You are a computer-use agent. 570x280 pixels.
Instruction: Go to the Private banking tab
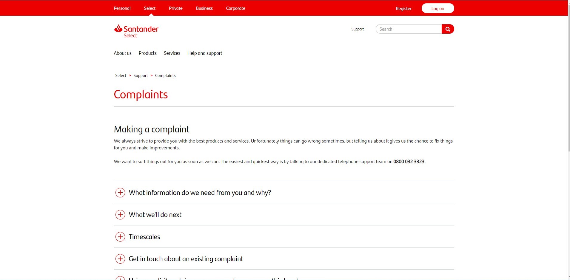pos(176,8)
